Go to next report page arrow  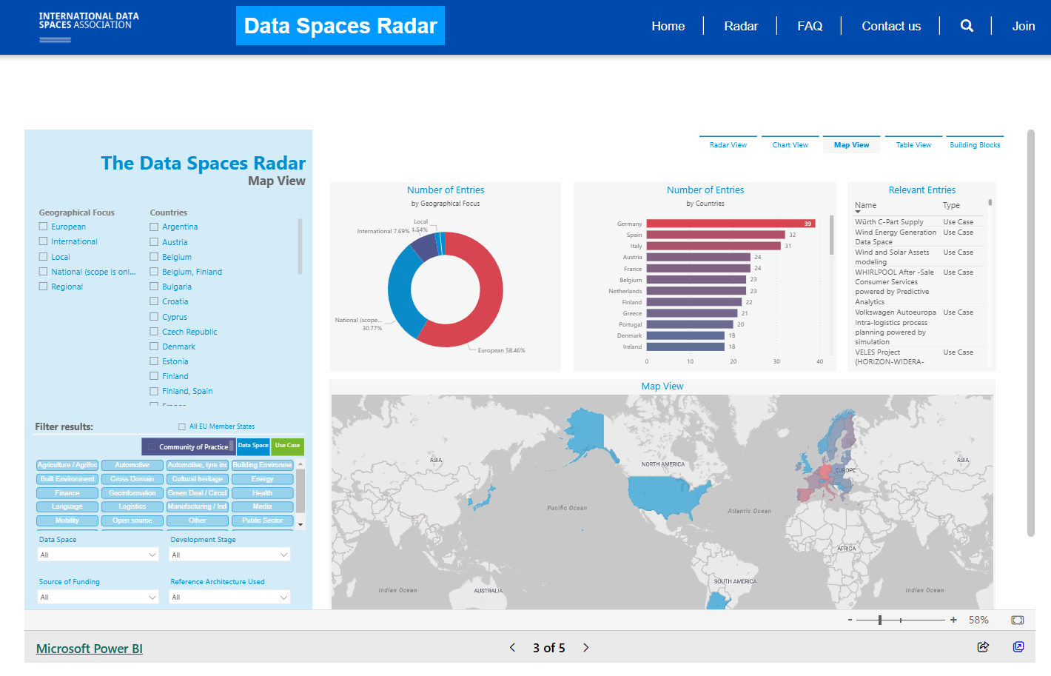click(585, 648)
